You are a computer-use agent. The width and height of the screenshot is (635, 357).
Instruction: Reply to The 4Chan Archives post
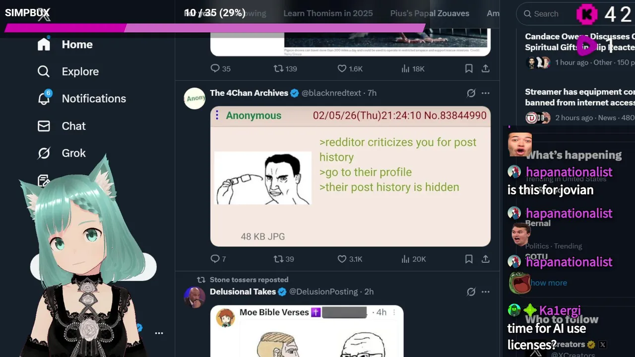point(218,259)
